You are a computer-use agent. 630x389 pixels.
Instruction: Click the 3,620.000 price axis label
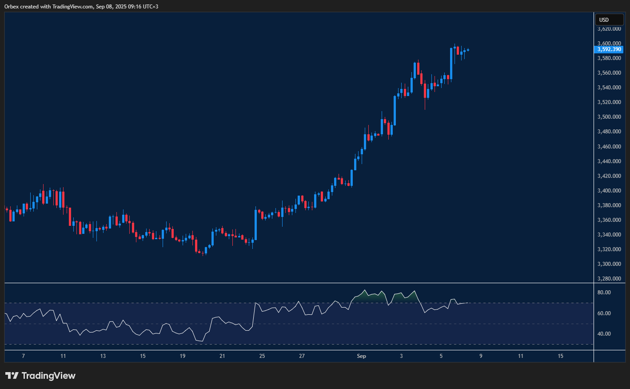click(609, 29)
